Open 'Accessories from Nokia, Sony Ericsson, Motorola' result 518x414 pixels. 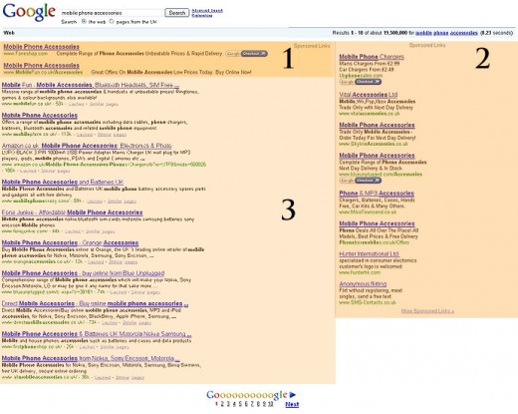coord(91,358)
